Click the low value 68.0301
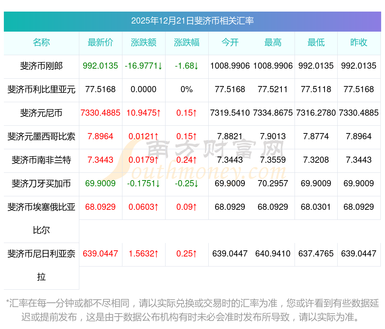The width and height of the screenshot is (385, 329). point(316,207)
